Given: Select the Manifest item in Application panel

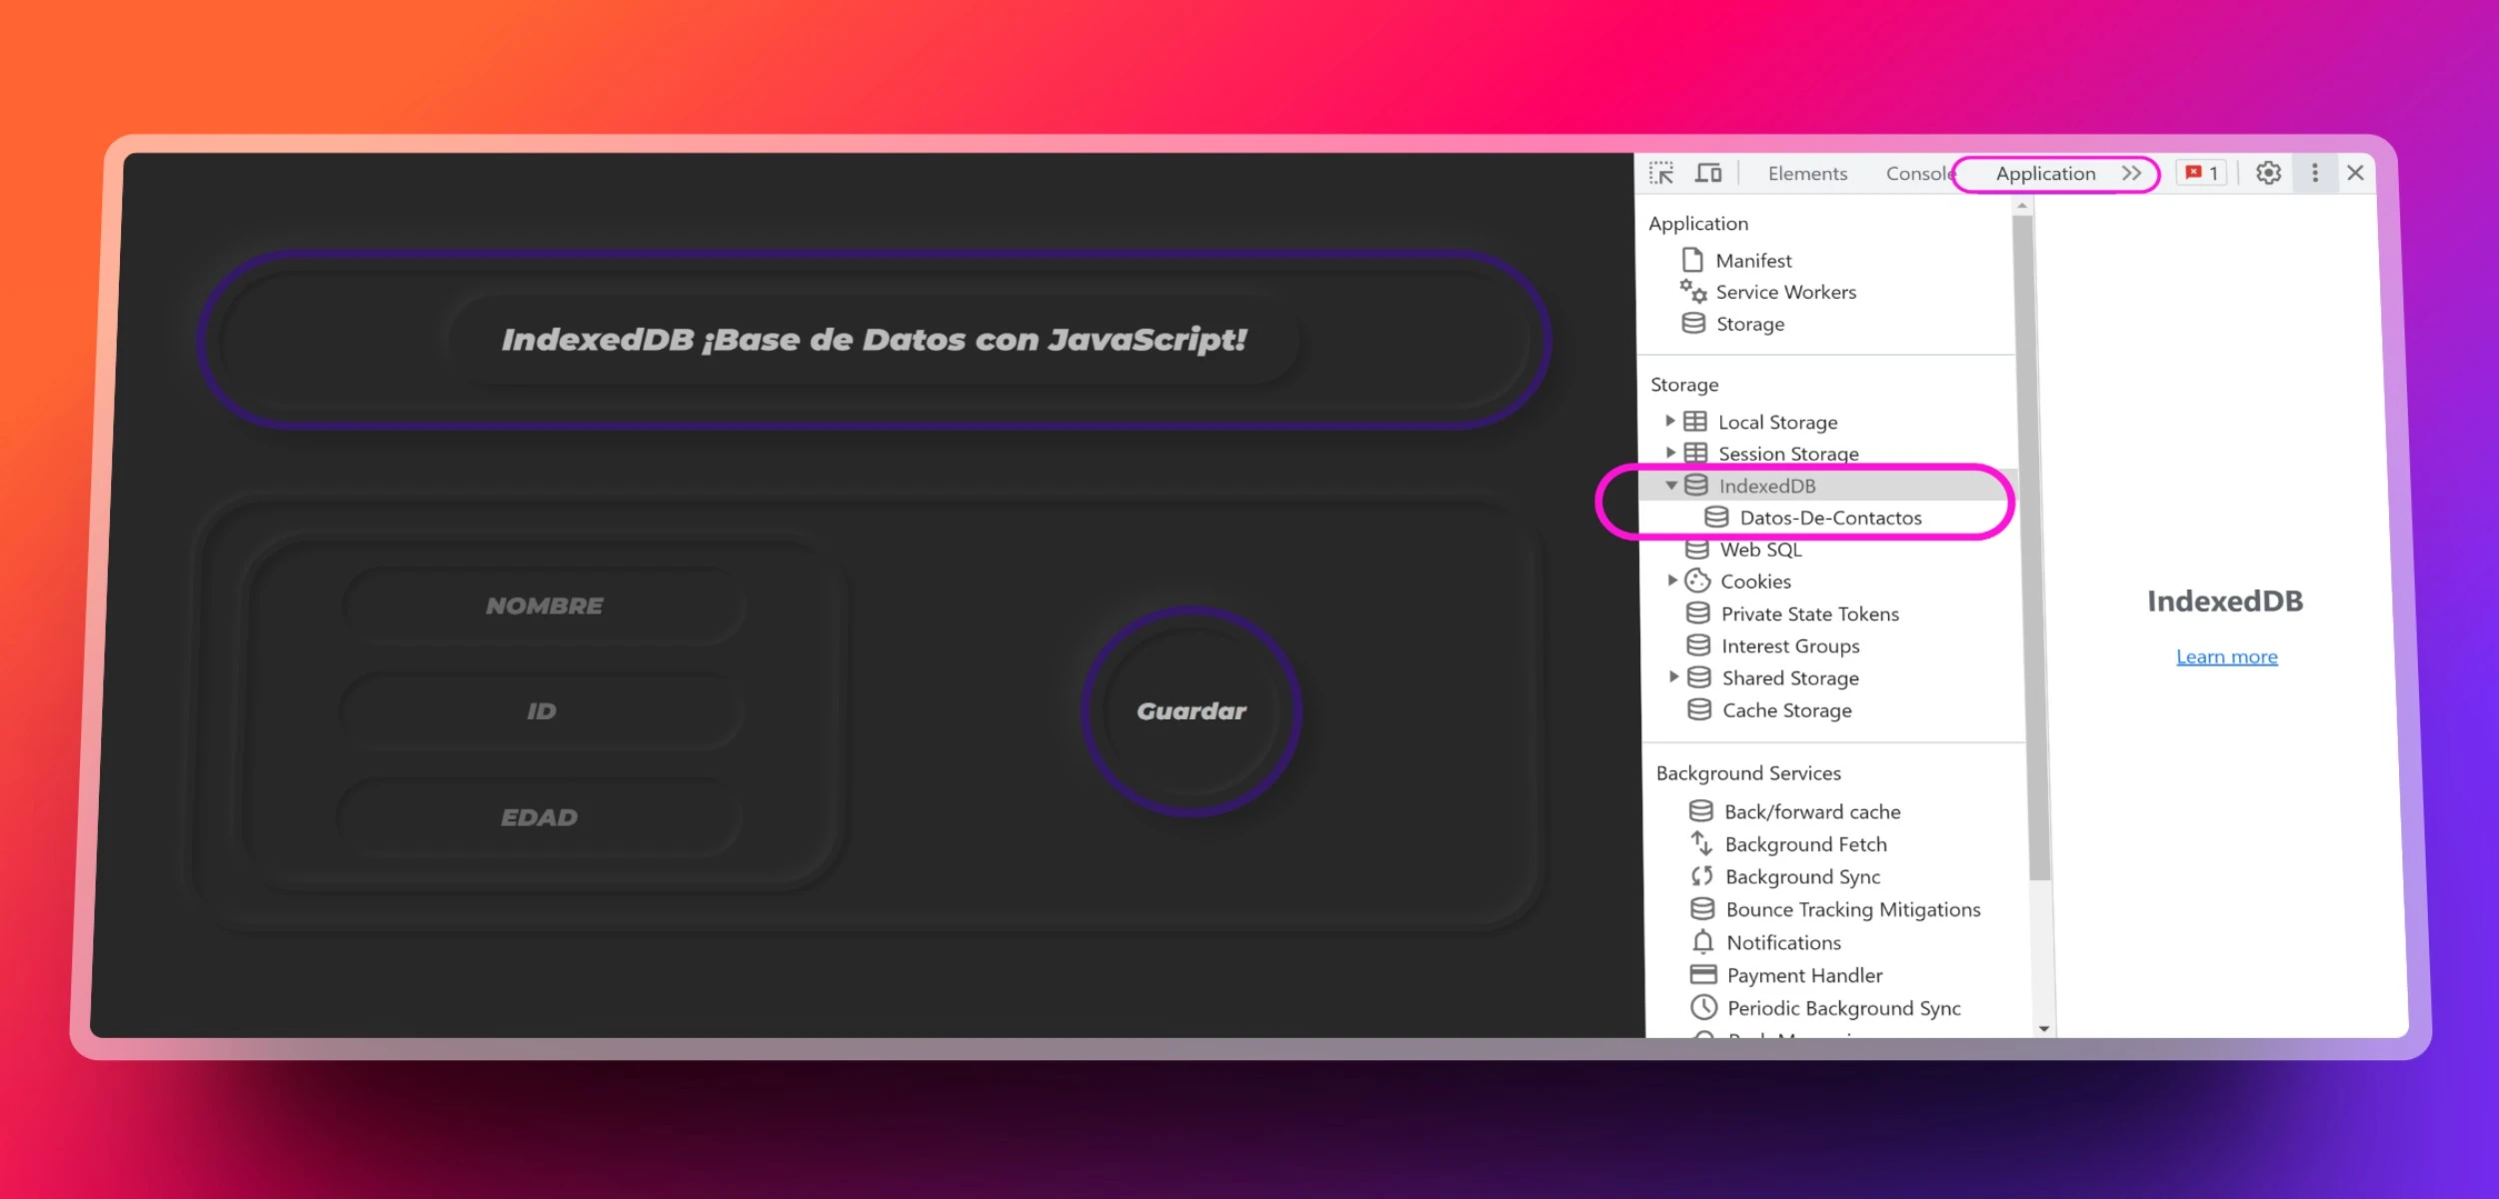Looking at the screenshot, I should pos(1753,260).
